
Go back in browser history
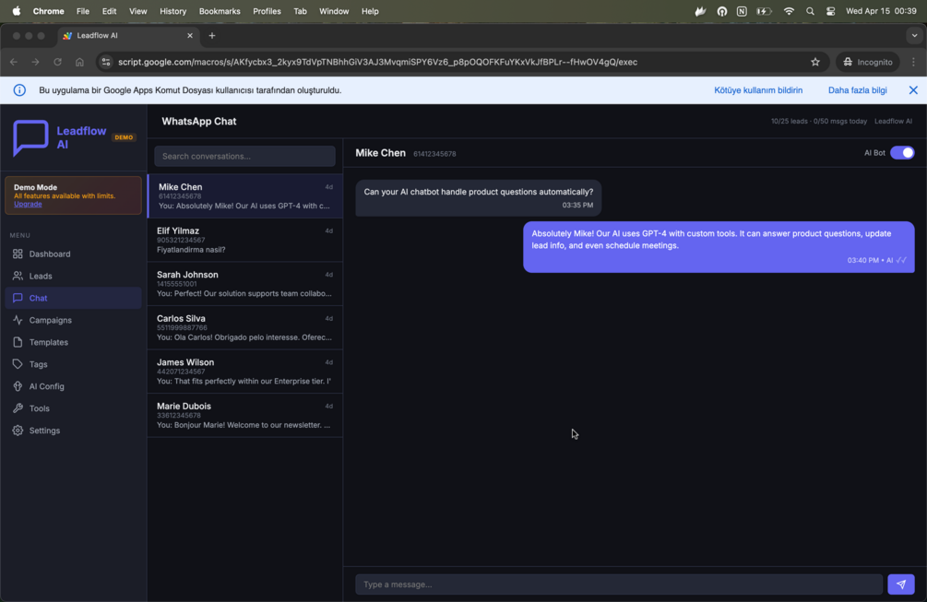tap(14, 62)
